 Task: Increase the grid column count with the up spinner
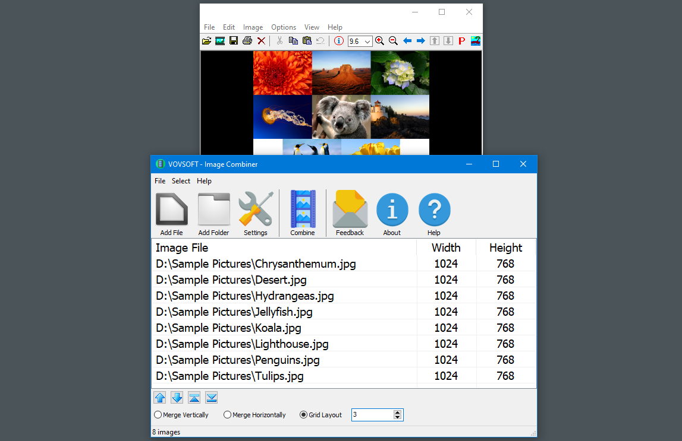(398, 413)
